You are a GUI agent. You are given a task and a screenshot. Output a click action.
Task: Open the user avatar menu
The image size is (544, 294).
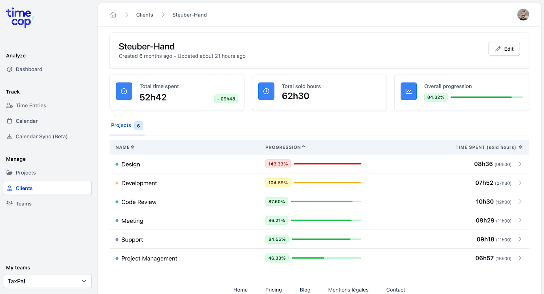(523, 15)
